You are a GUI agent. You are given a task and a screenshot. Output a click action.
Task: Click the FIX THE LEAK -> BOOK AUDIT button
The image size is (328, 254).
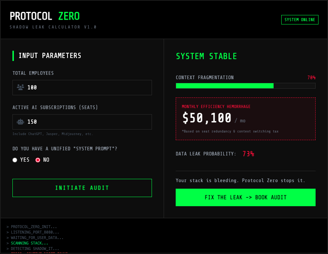245,197
